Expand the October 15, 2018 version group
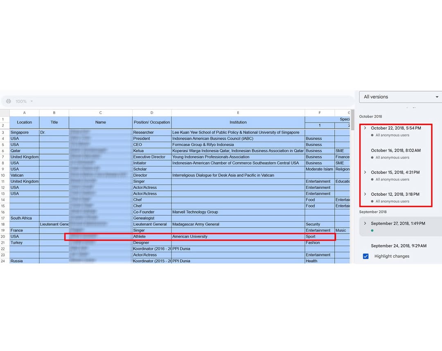This screenshot has width=442, height=351. [365, 172]
